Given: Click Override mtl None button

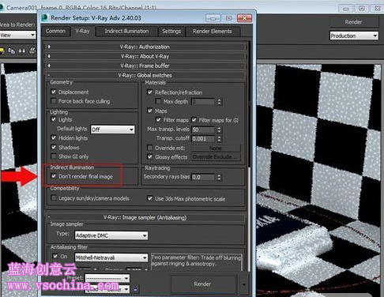Looking at the screenshot, I should (216, 148).
